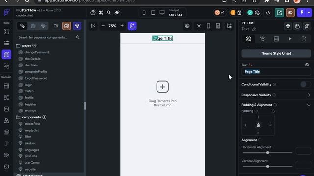This screenshot has width=314, height=176.
Task: Open Firestore database nav icon
Action: [x=6, y=86]
